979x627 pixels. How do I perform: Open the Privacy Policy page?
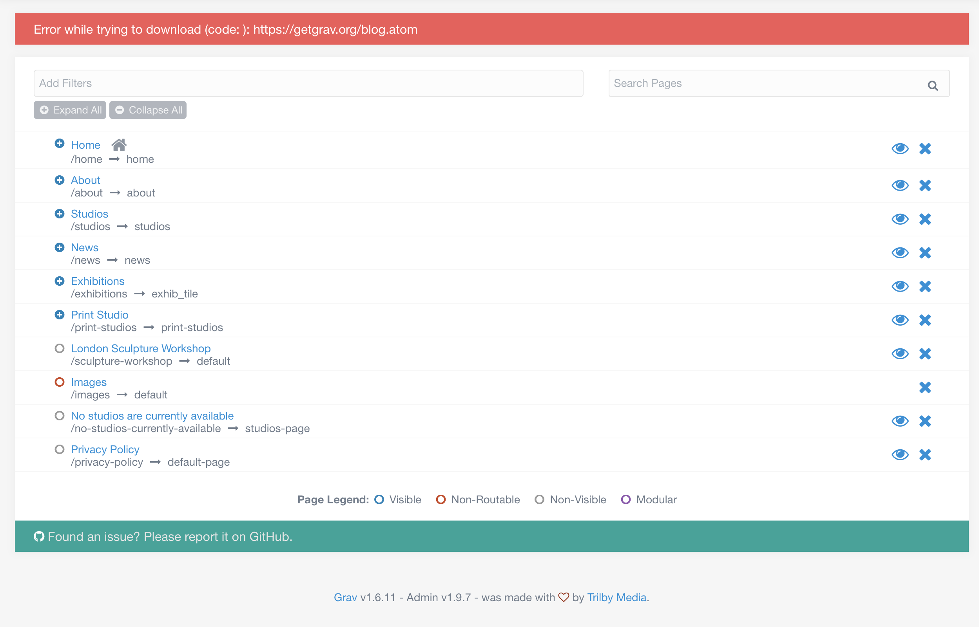tap(105, 449)
